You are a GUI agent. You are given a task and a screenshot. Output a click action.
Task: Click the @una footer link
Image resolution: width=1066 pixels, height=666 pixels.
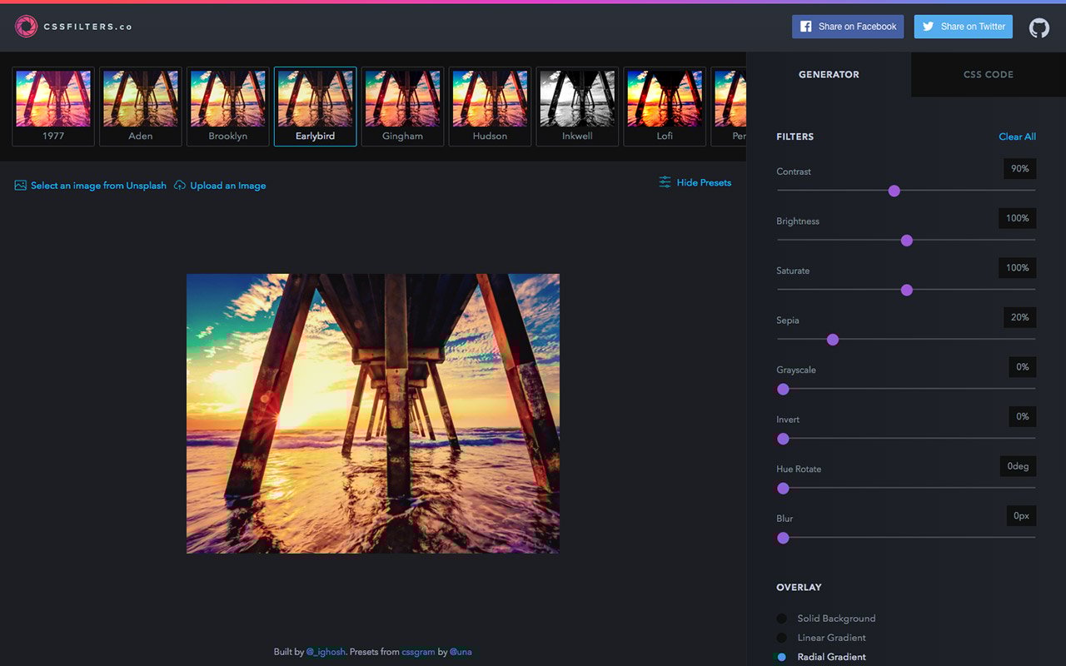[461, 652]
